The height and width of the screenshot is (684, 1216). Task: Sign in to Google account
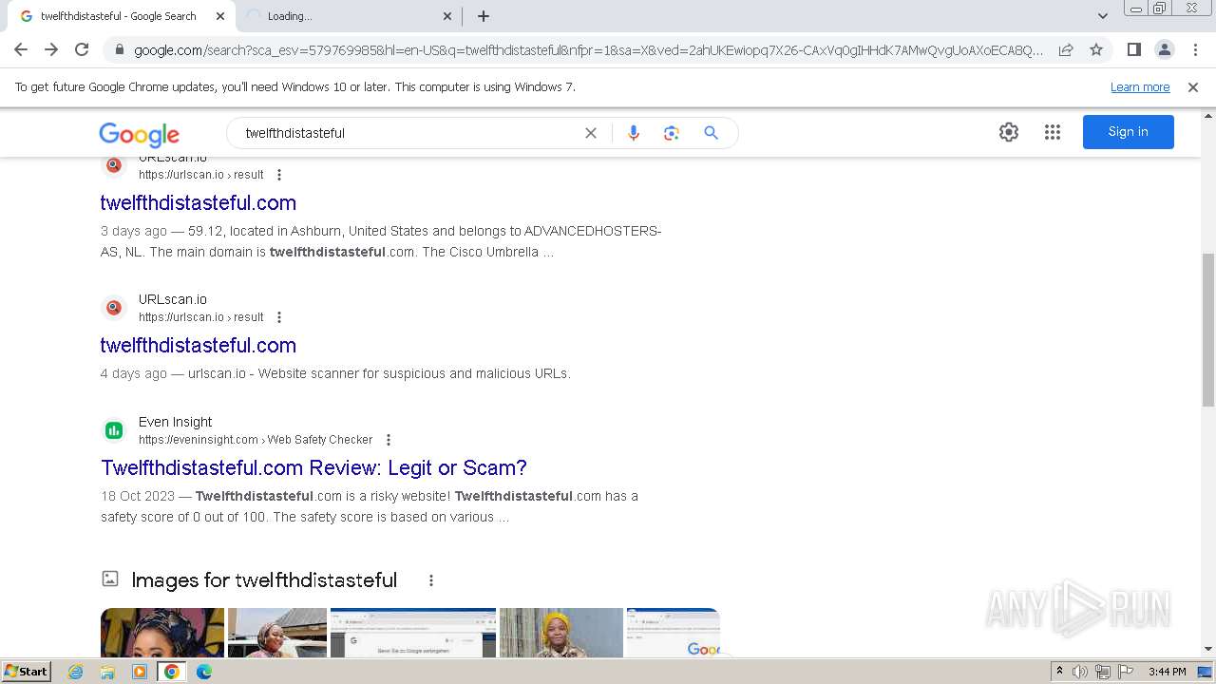(x=1129, y=132)
